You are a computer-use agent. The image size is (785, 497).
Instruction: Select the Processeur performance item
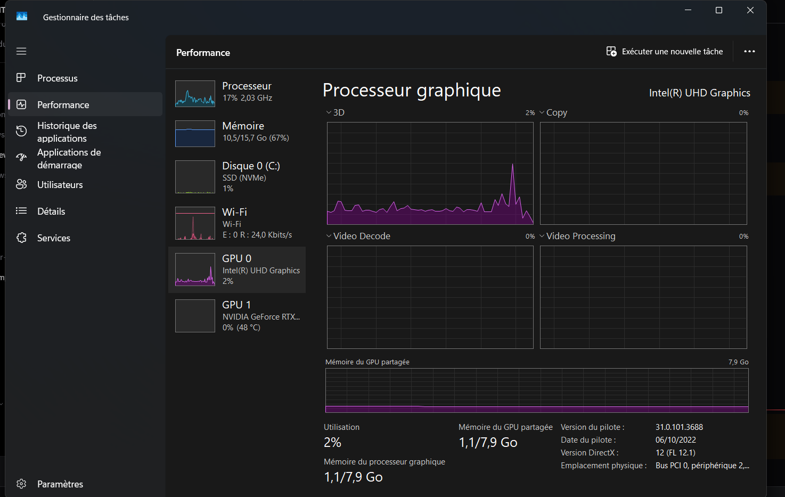point(237,93)
